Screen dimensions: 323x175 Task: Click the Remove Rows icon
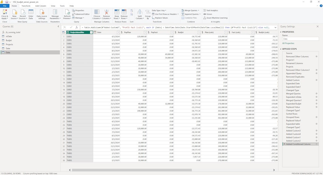click(x=124, y=12)
